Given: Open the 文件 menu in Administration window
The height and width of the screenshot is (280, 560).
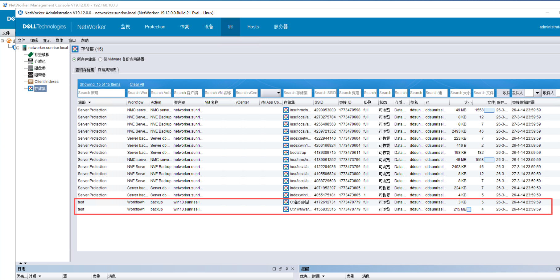Looking at the screenshot, I should click(22, 40).
